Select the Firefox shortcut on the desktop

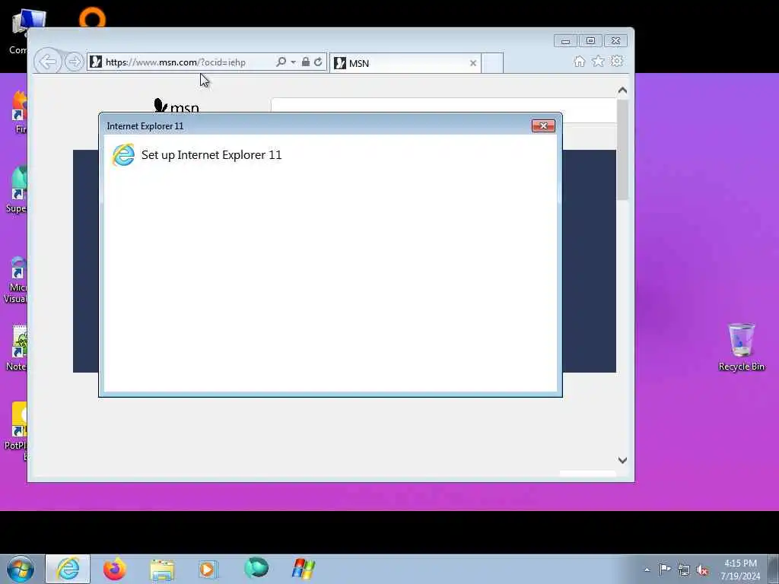[20, 113]
